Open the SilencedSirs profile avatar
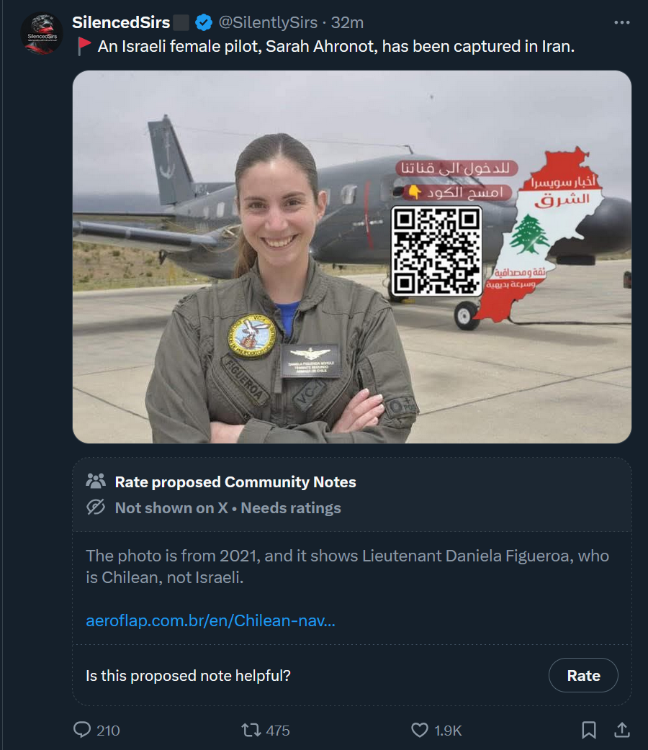This screenshot has width=648, height=750. (42, 34)
